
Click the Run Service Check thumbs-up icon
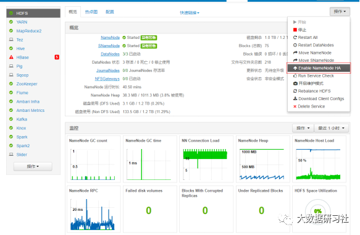click(295, 75)
